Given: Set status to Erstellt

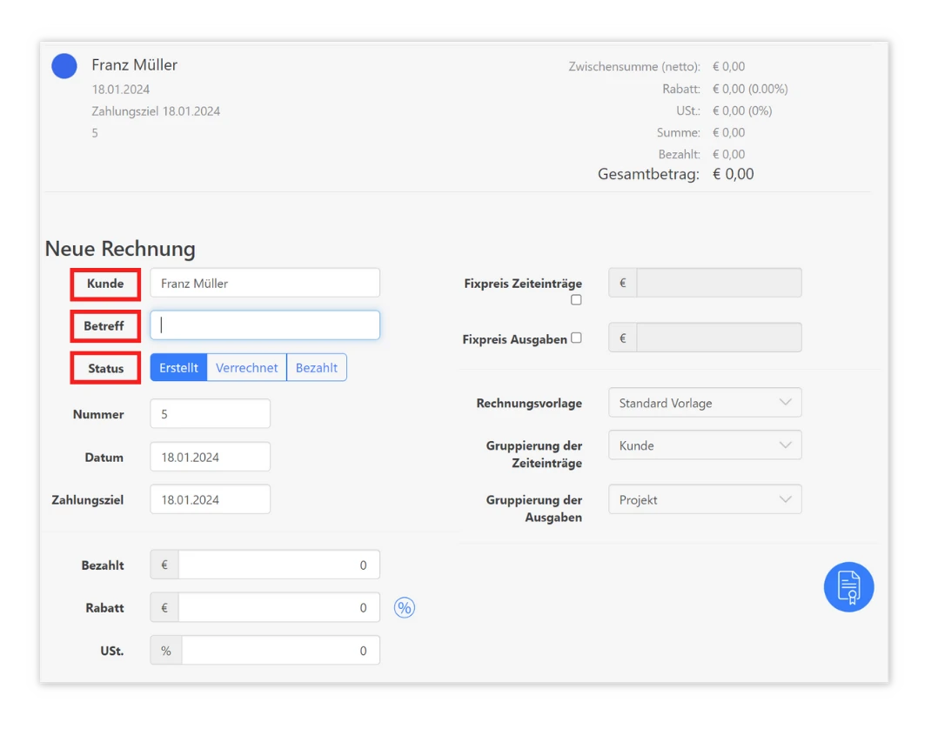Looking at the screenshot, I should coord(178,368).
